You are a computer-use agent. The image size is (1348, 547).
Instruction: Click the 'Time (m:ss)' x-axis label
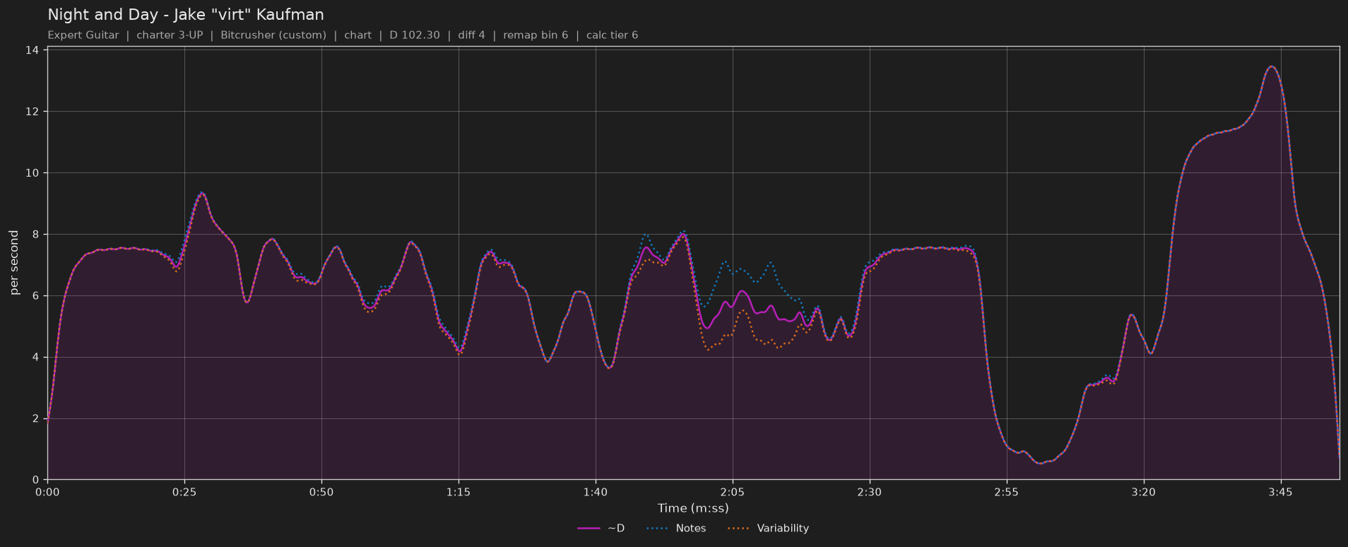(693, 507)
